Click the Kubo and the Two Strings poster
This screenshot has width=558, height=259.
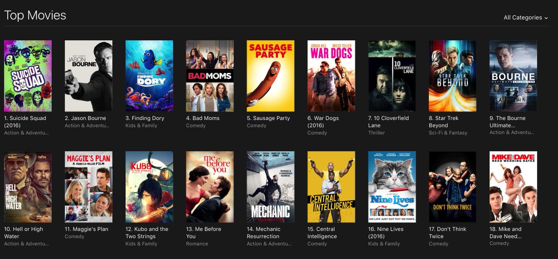coord(149,187)
